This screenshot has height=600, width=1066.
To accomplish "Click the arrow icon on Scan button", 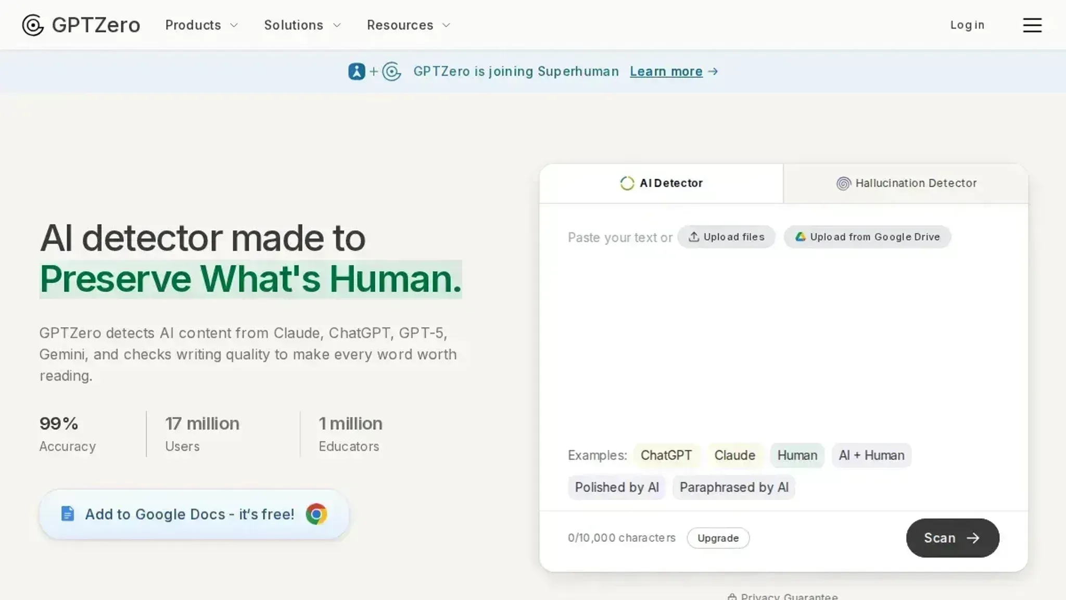I will coord(973,538).
